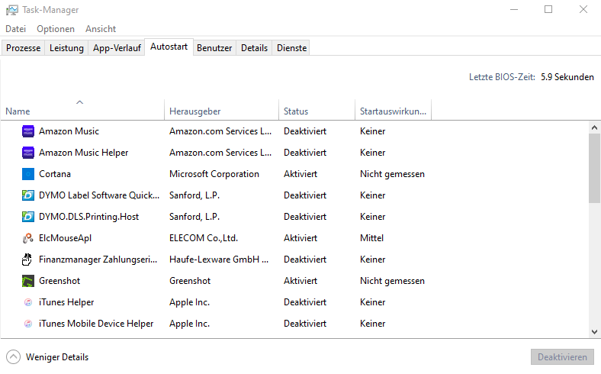Click Deaktiviert status in iTunes Helper row
This screenshot has height=374, width=601.
[305, 302]
